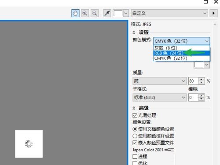Increase quality value with up arrow
Viewport: 220px width, 165px height.
click(202, 79)
